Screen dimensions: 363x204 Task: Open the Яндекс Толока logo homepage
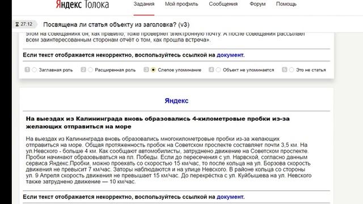pyautogui.click(x=82, y=5)
